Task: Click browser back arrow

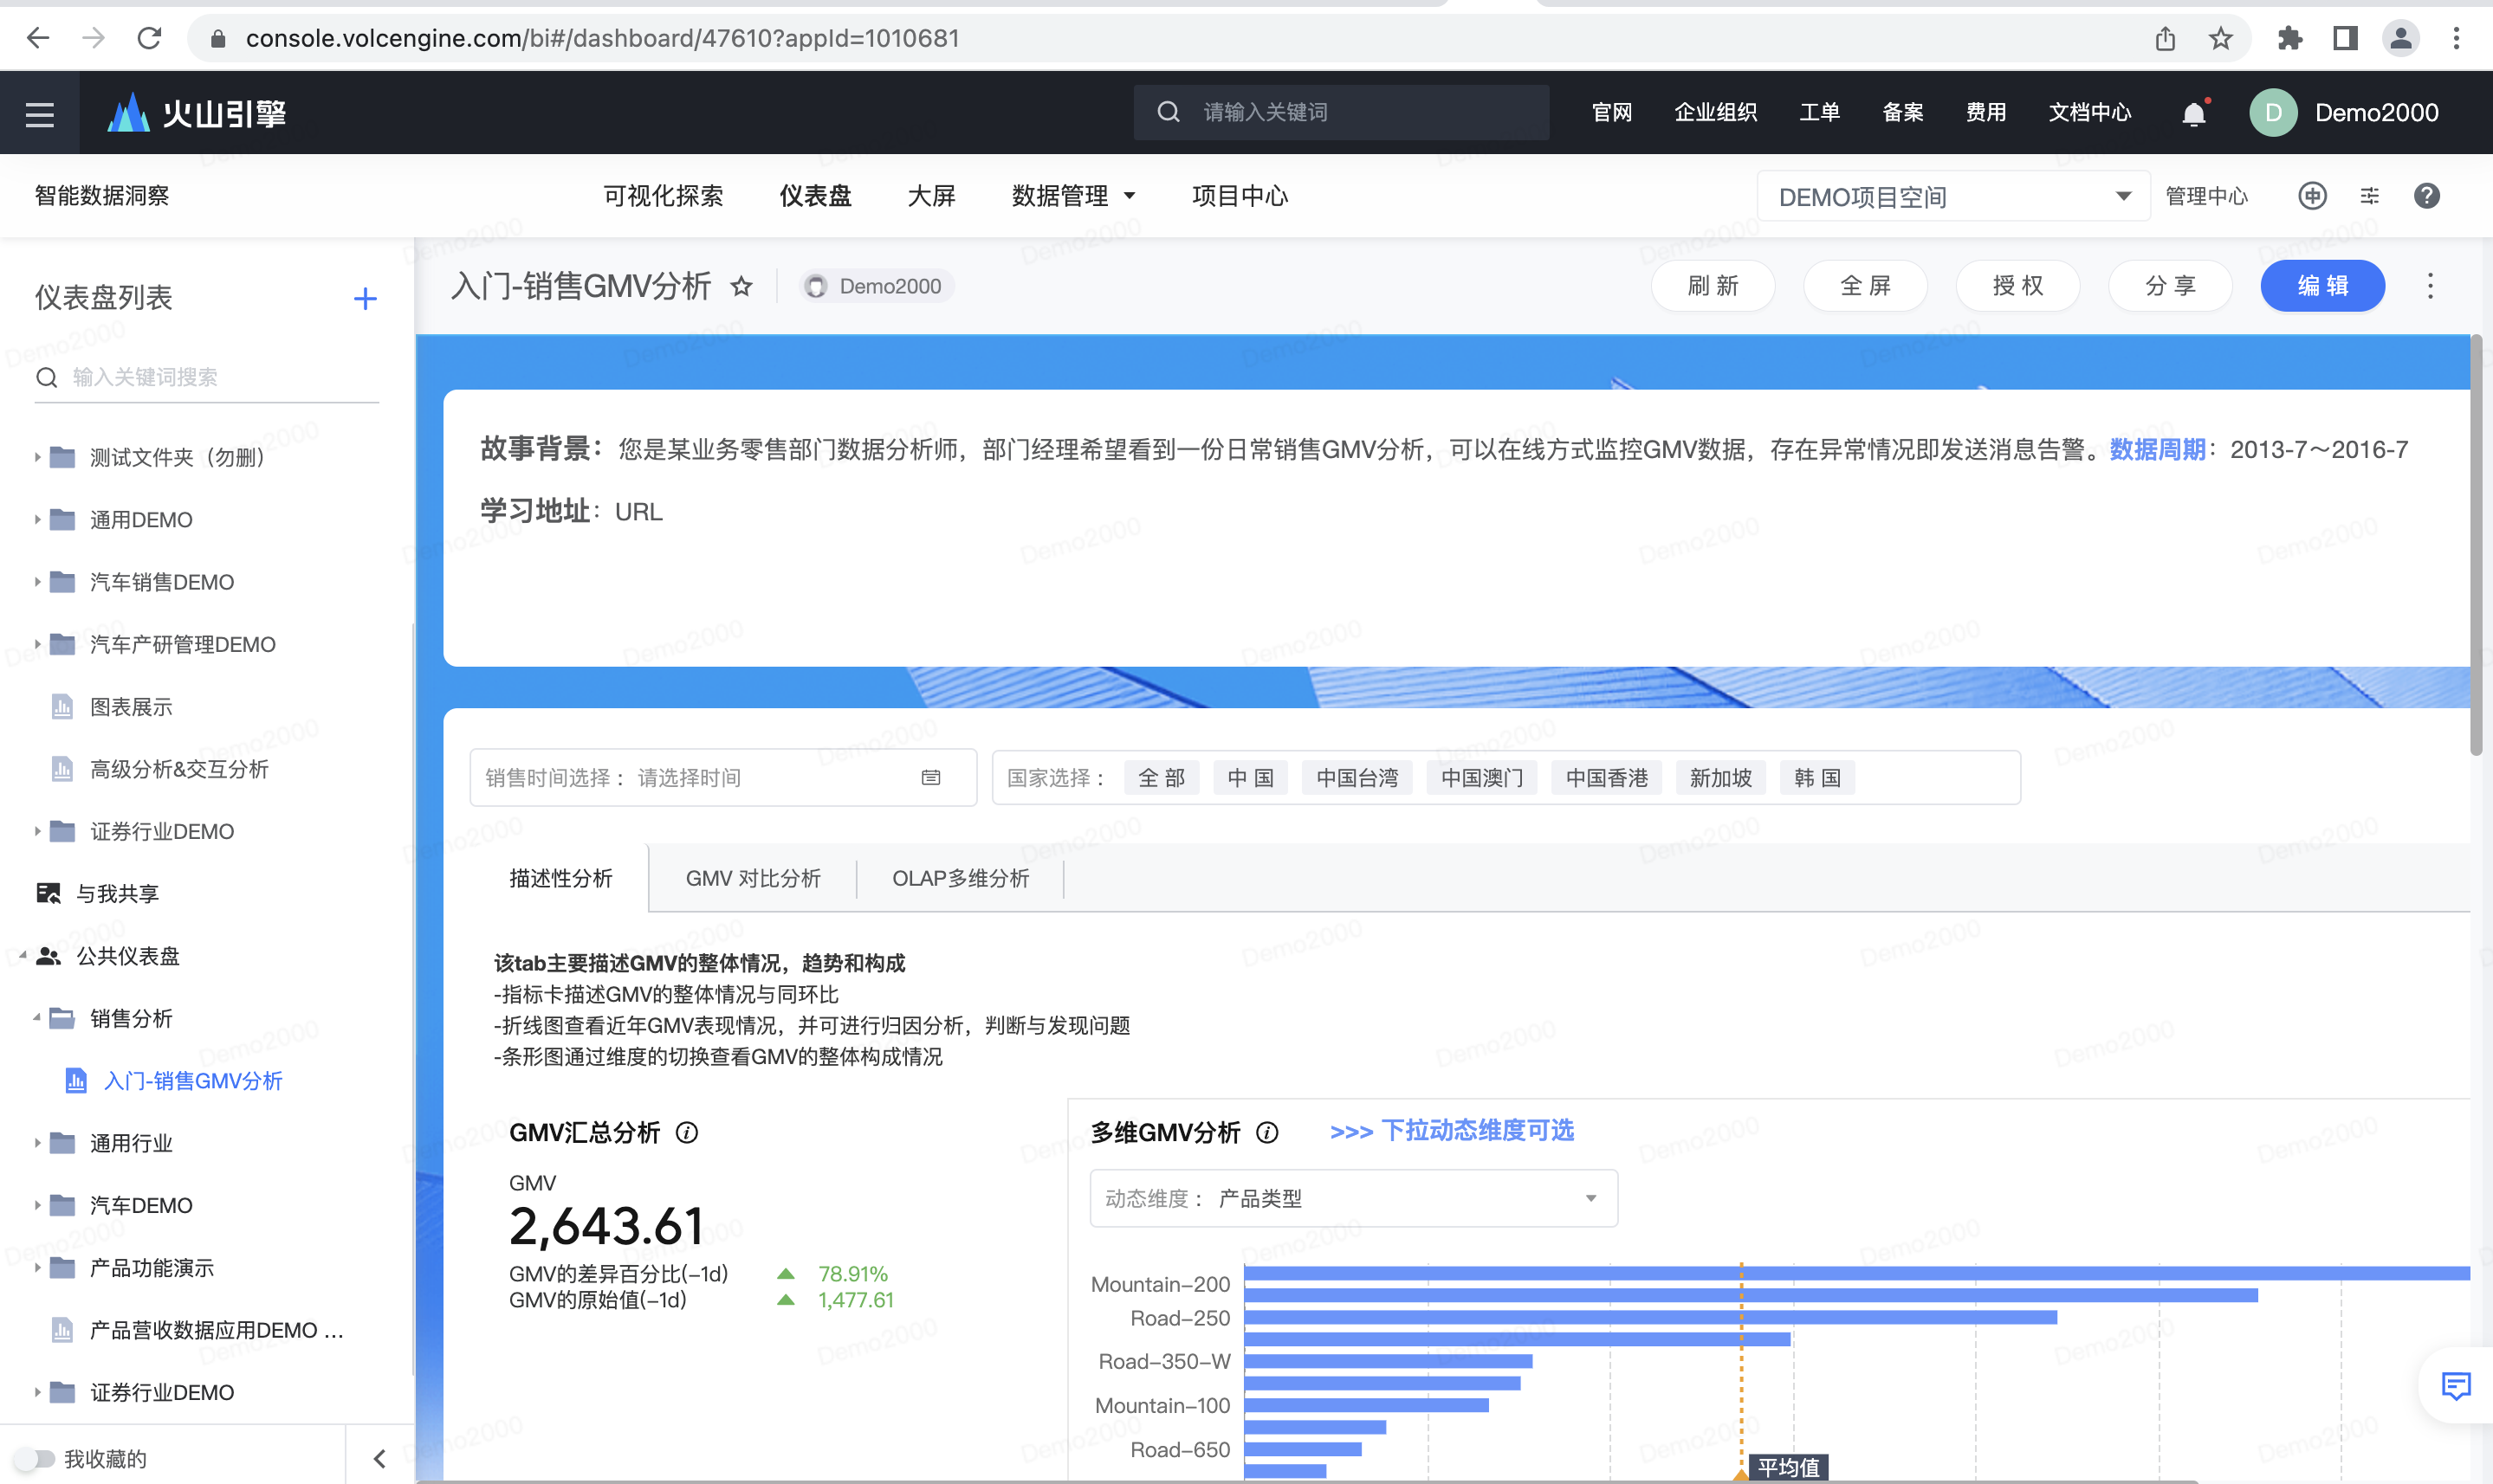Action: point(38,38)
